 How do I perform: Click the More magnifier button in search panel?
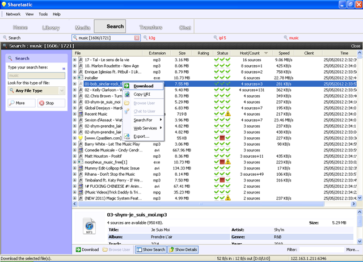pyautogui.click(x=12, y=103)
